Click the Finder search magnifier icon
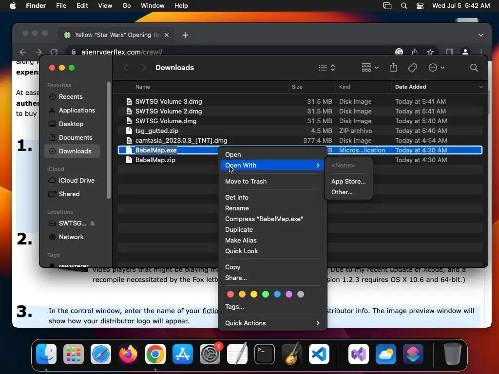The width and height of the screenshot is (499, 374). 474,67
